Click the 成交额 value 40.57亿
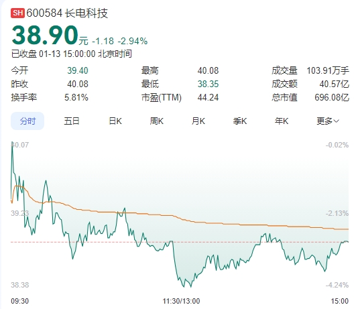Viewport: 354px width, 309px height. [334, 84]
